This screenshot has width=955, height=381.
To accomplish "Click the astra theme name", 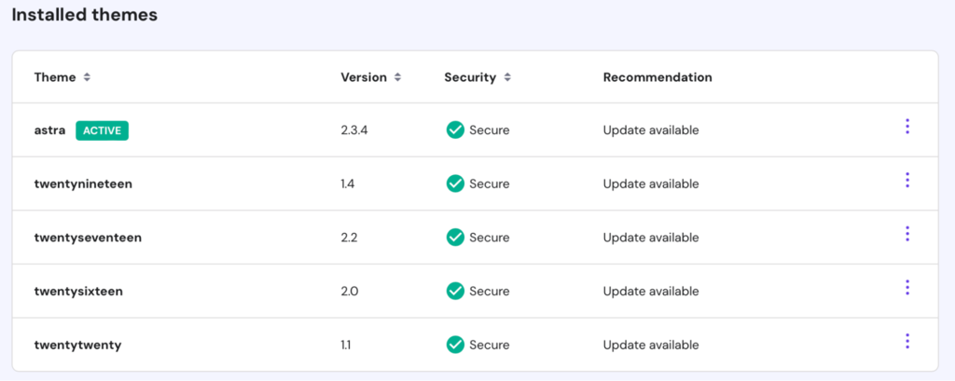I will [x=49, y=130].
